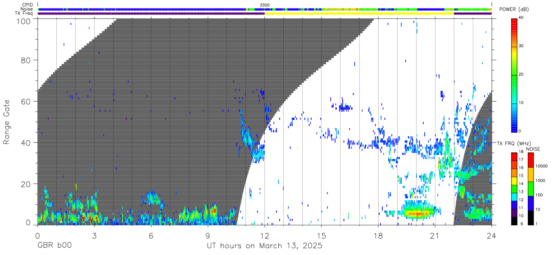Click the Range Gate axis title

7,122
